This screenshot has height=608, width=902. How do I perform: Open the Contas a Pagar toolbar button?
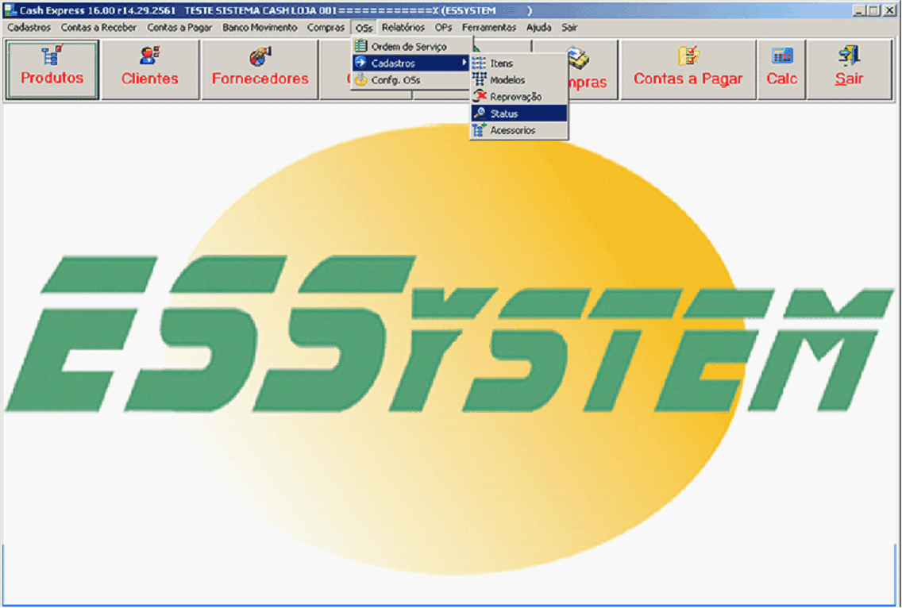[688, 70]
